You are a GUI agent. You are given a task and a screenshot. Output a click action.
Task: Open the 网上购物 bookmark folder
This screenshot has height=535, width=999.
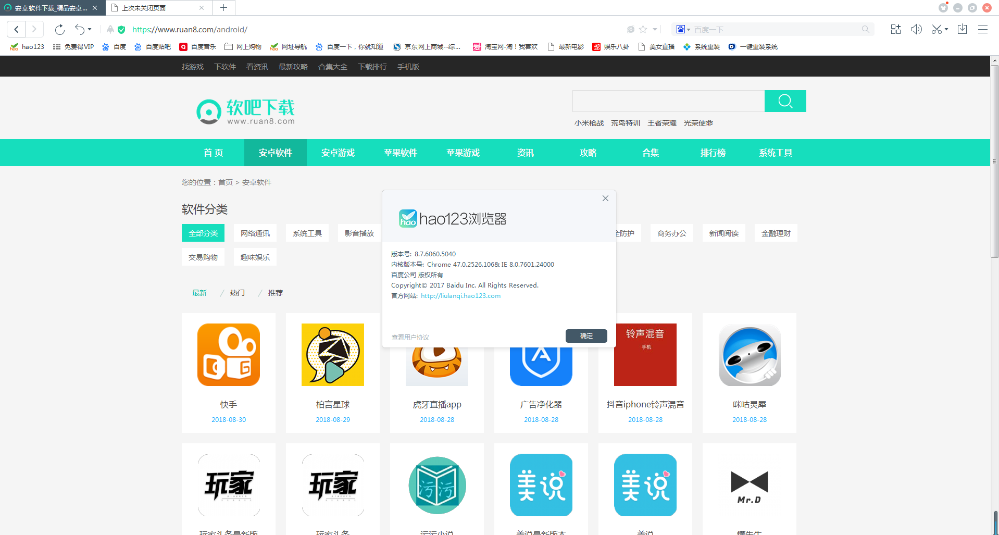[x=243, y=46]
